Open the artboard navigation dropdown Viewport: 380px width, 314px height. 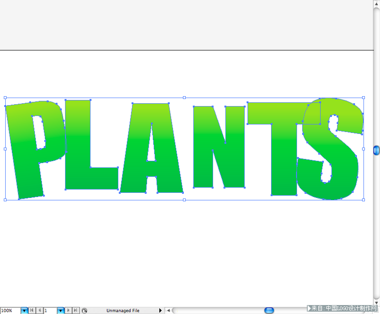point(61,311)
